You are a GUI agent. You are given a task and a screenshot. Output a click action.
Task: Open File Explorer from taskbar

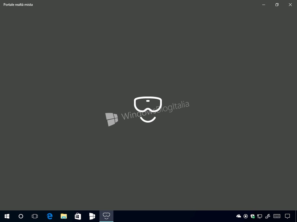(64, 216)
